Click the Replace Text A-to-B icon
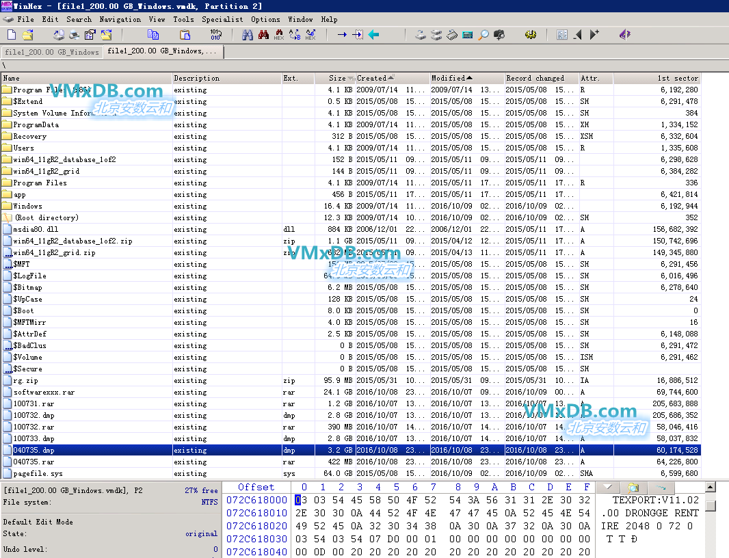Viewport: 729px width, 558px height. [x=295, y=34]
